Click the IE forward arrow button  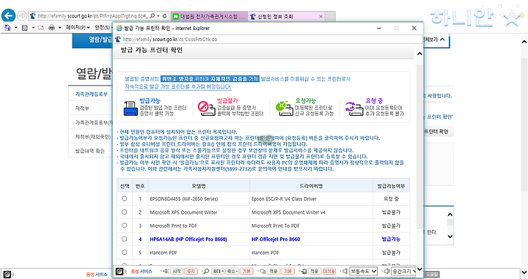22,16
